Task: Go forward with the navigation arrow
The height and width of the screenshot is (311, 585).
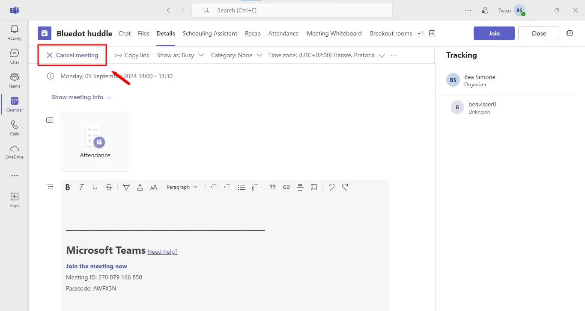Action: [x=183, y=10]
